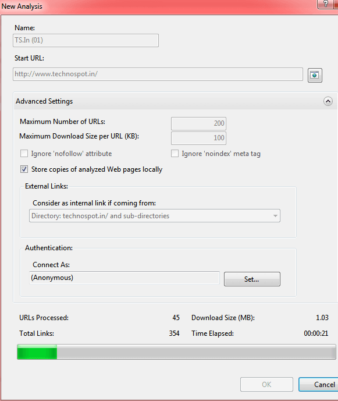The image size is (338, 401).
Task: Click the Maximum Download Size per URL field
Action: [198, 138]
